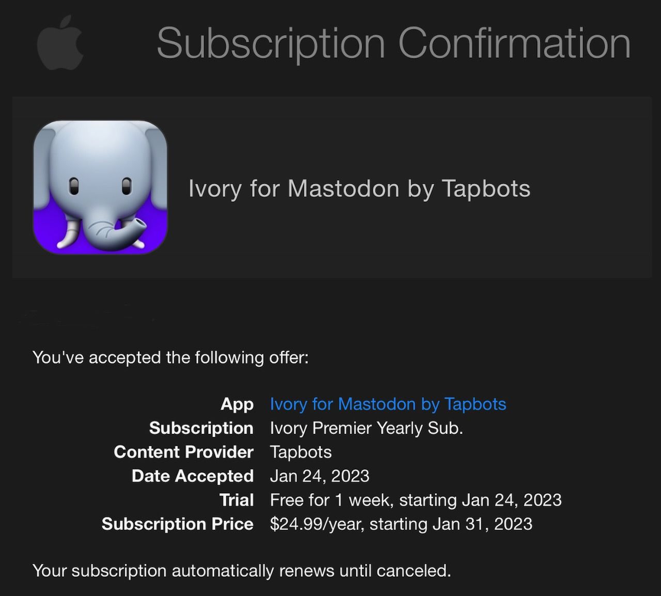Click the Tapbots content provider value
The width and height of the screenshot is (661, 596).
tap(301, 452)
